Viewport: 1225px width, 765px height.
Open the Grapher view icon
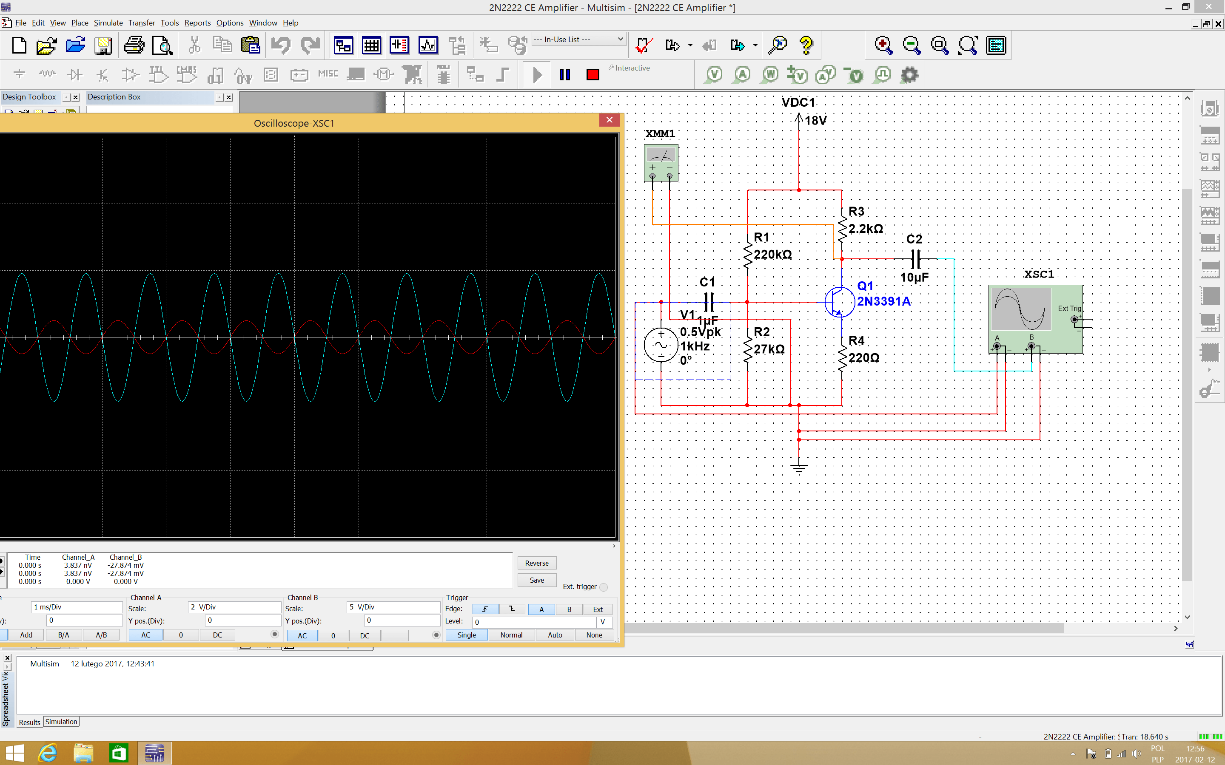pos(428,45)
